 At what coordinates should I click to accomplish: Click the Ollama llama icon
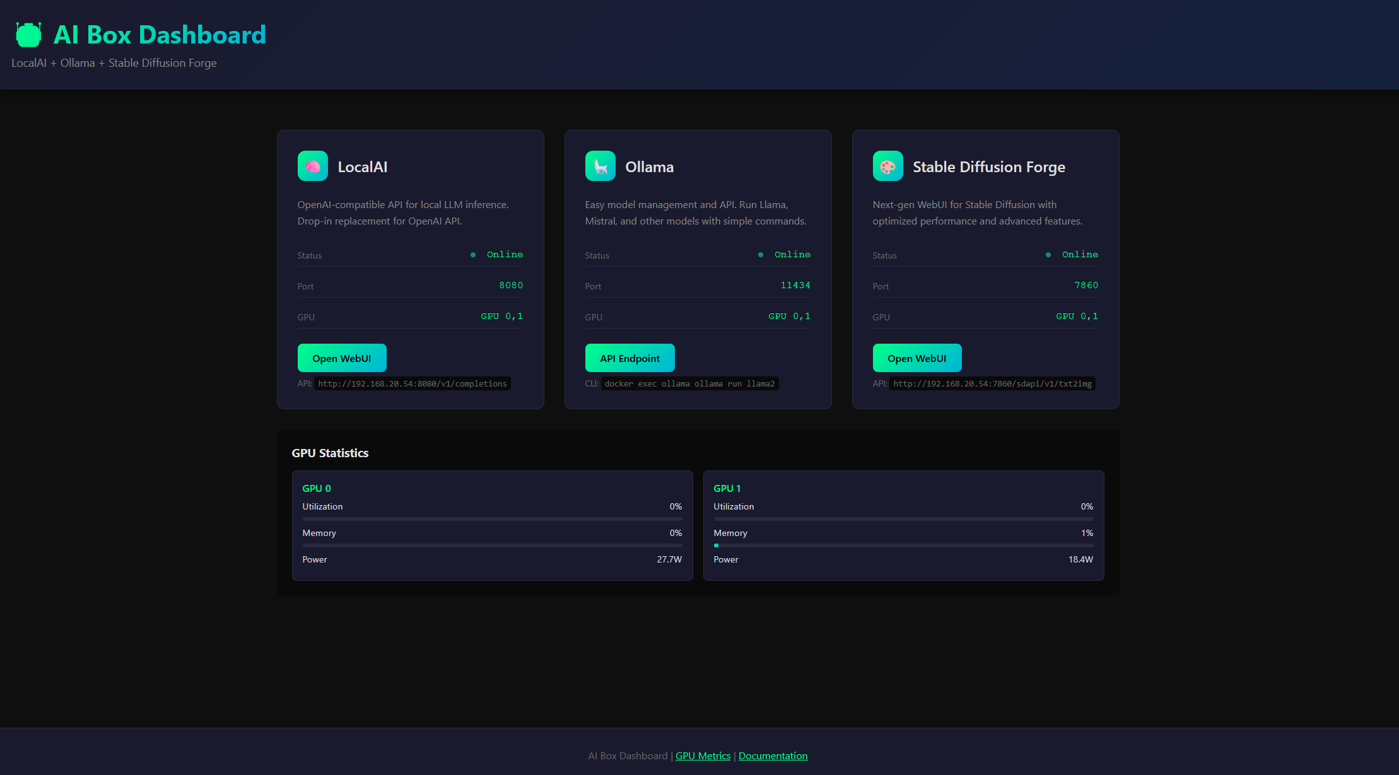(600, 166)
